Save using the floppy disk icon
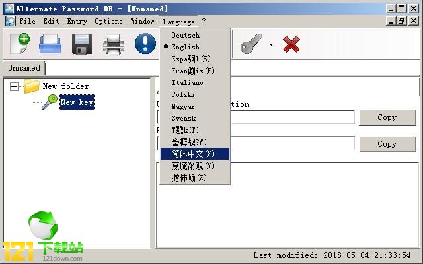This screenshot has width=423, height=264. coord(82,44)
